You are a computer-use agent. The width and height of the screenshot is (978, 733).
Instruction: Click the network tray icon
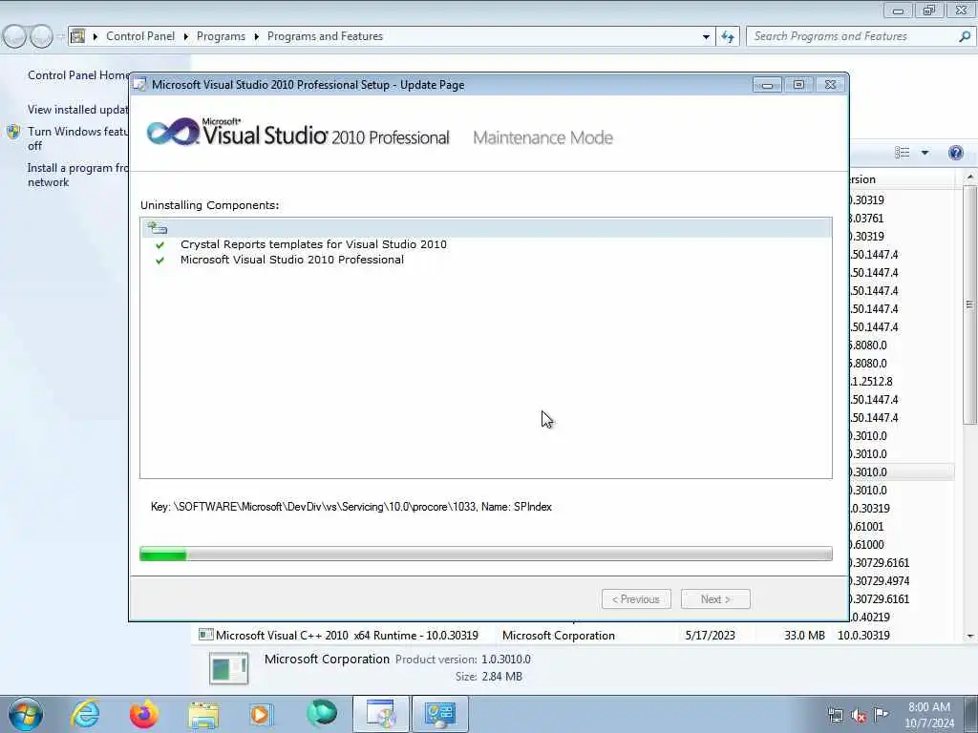pos(836,715)
